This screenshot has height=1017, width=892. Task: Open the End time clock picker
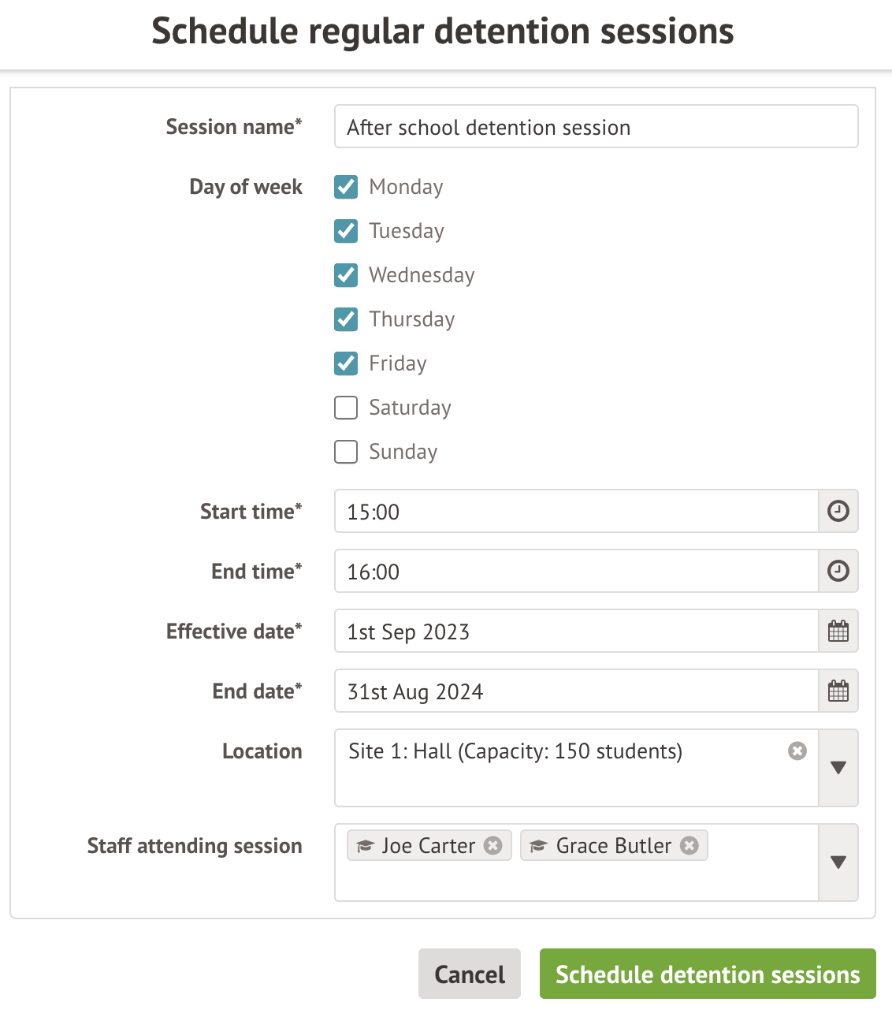click(838, 571)
